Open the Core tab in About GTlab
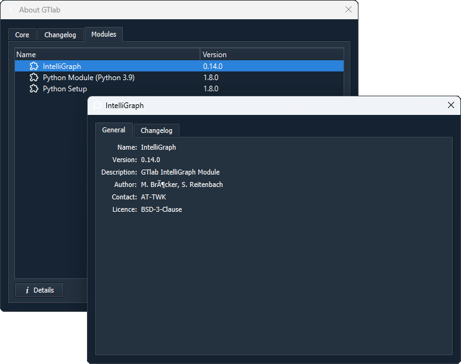 point(22,35)
